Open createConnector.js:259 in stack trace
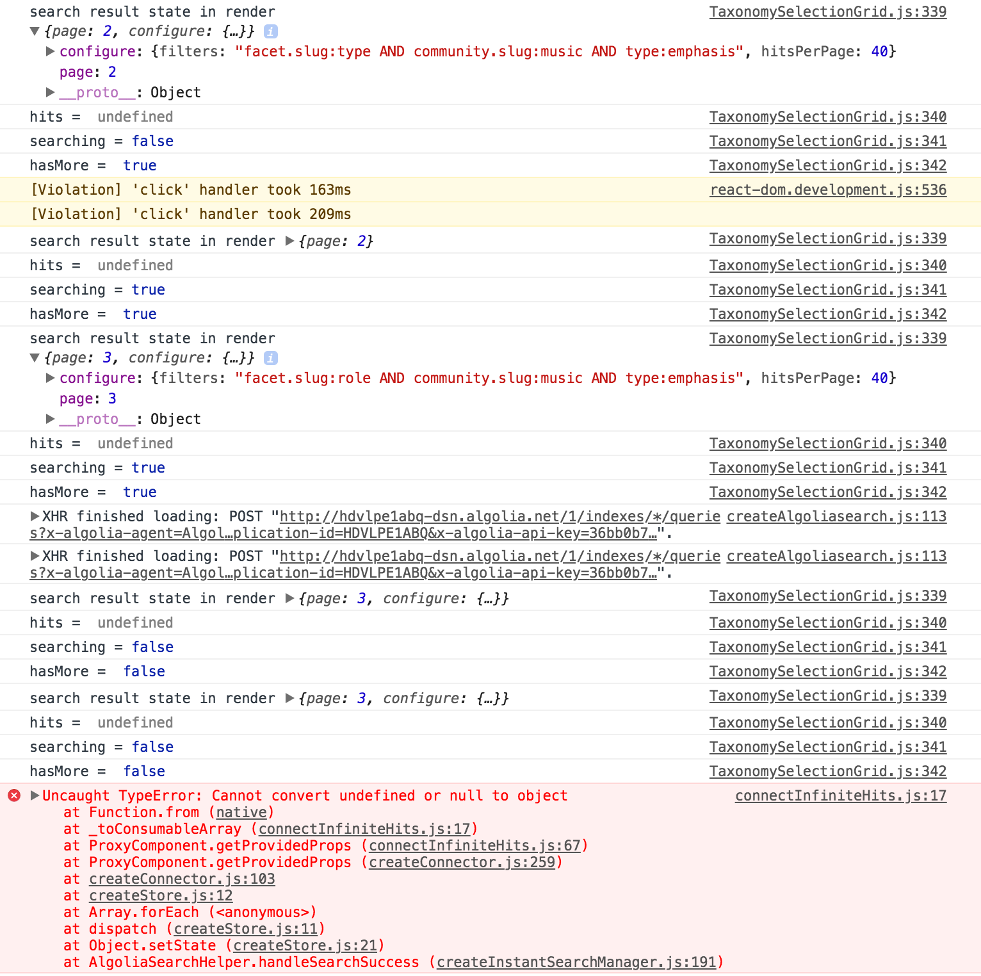The width and height of the screenshot is (981, 976). pos(462,862)
